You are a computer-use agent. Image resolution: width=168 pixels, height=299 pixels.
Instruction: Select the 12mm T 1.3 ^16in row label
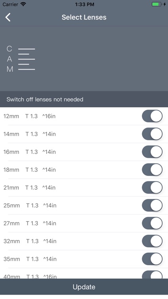(x=29, y=116)
